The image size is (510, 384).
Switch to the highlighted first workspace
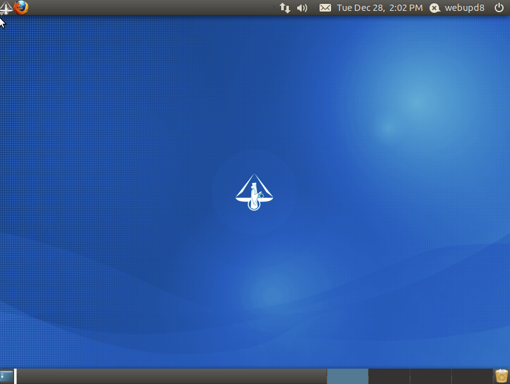pos(348,376)
